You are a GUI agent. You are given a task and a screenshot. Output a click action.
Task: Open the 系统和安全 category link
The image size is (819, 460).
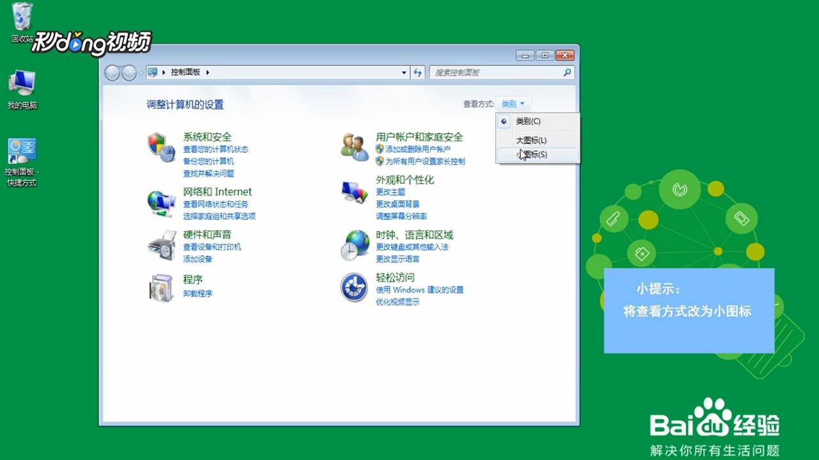[x=207, y=137]
